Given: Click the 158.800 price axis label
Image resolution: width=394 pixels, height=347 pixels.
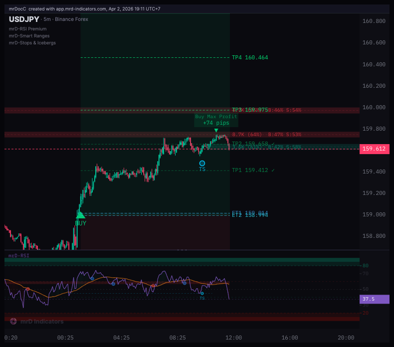Looking at the screenshot, I should [374, 236].
